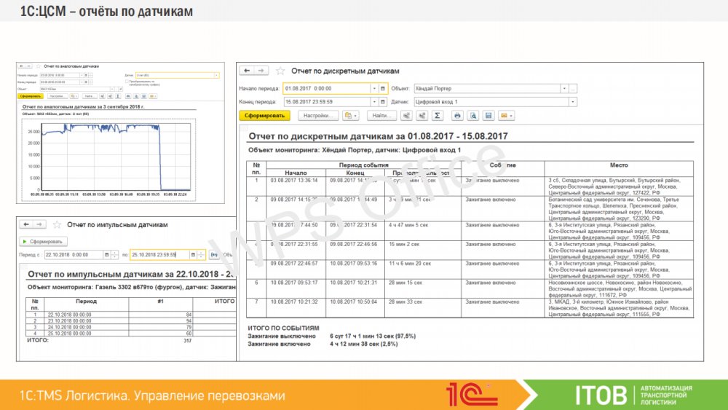
Task: Open calendar for impulse report period start date
Action: click(x=106, y=255)
